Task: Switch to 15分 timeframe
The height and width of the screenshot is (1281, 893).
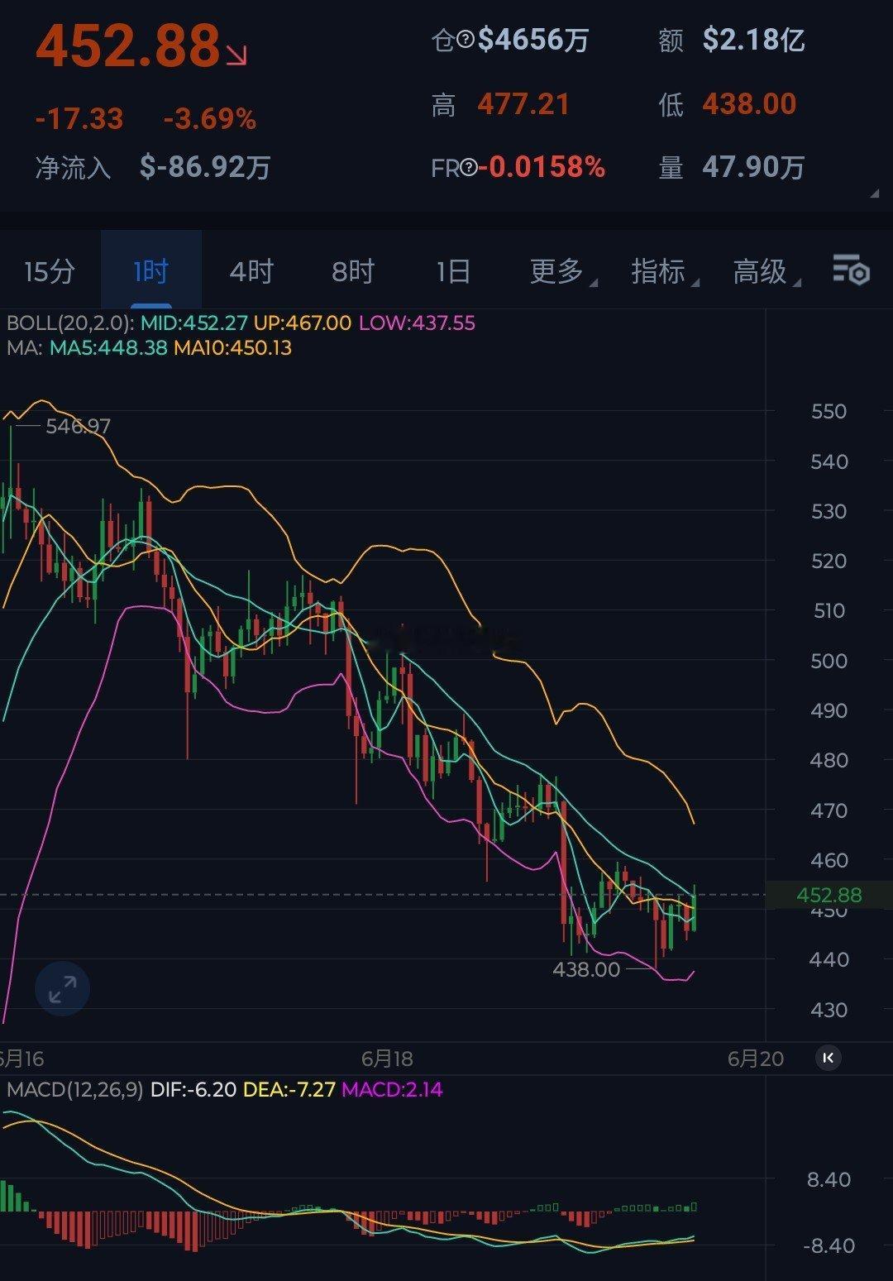Action: (50, 270)
